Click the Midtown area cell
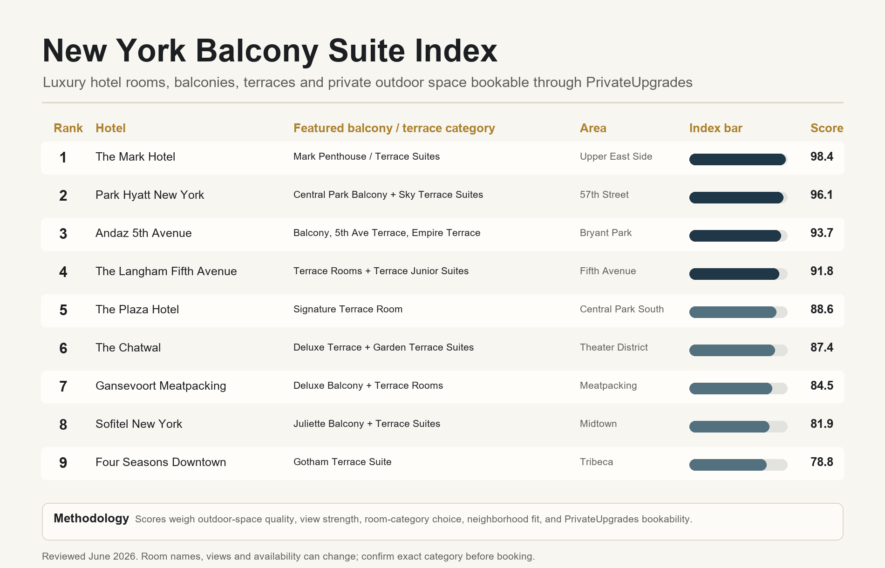885x568 pixels. pos(598,424)
